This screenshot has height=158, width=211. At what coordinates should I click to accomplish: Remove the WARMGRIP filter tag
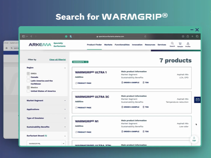86,62
